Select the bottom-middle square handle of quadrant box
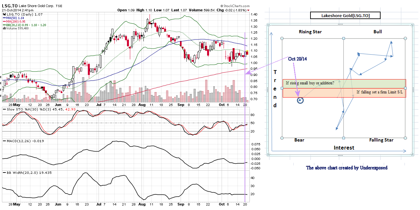 [x=343, y=138]
